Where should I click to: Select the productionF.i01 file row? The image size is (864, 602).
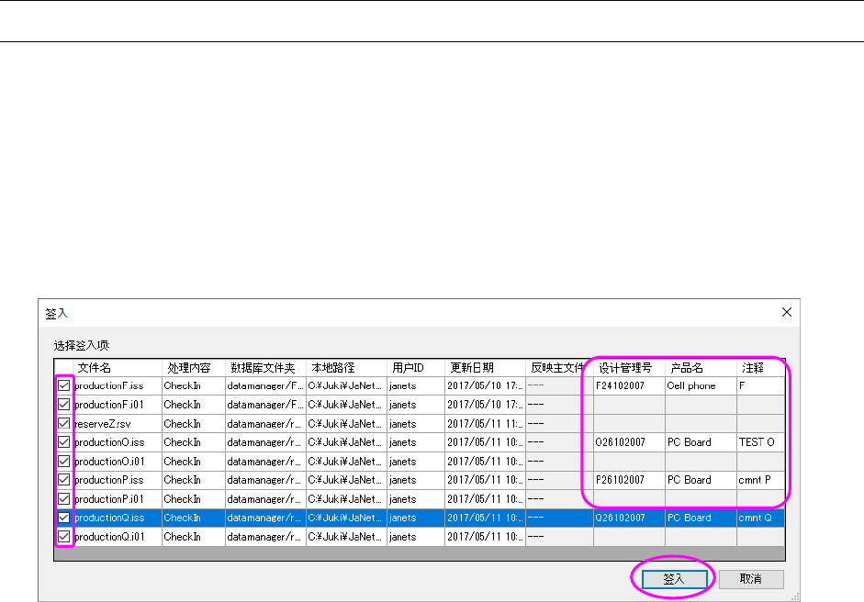pyautogui.click(x=116, y=405)
